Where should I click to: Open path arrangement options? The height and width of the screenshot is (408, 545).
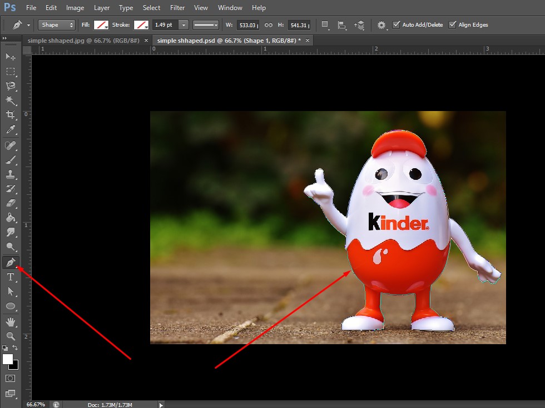[x=359, y=25]
